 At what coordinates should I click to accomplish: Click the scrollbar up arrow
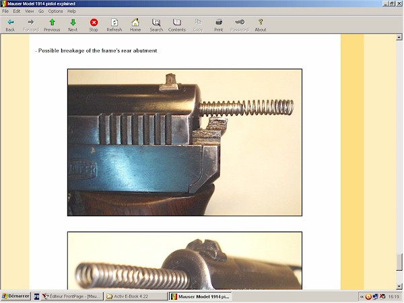coord(399,37)
